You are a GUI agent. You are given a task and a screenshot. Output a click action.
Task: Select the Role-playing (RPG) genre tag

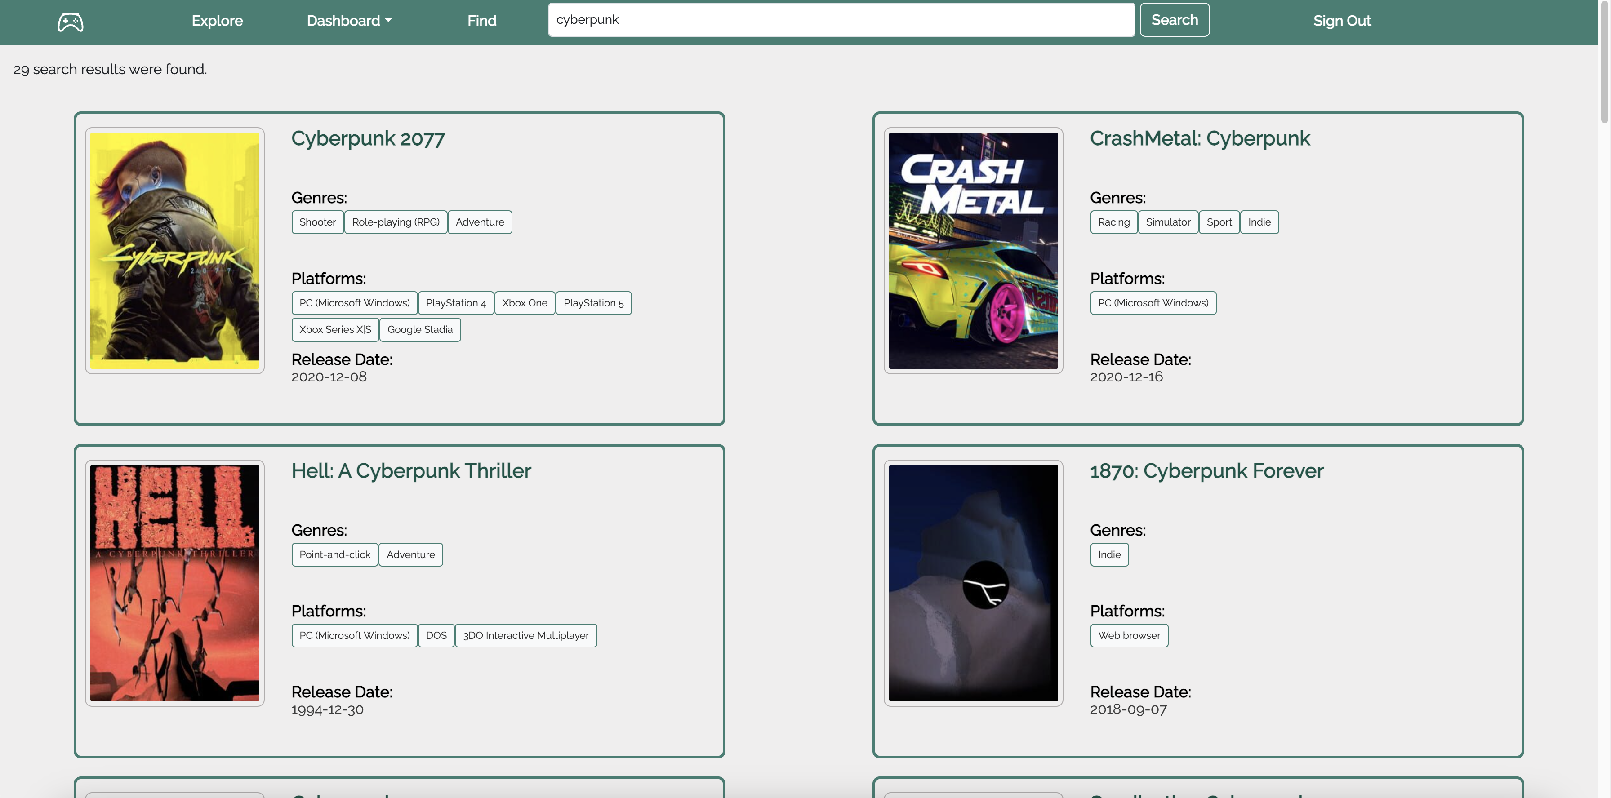(395, 222)
